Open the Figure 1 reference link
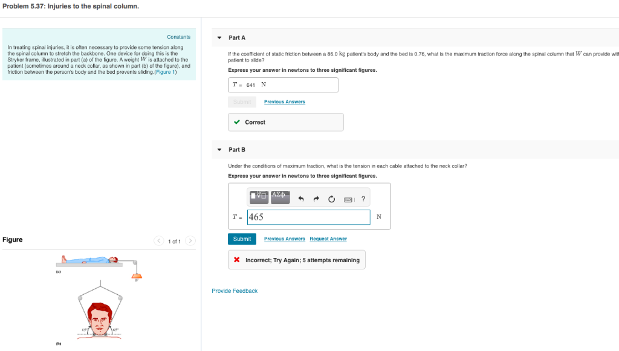 point(166,72)
